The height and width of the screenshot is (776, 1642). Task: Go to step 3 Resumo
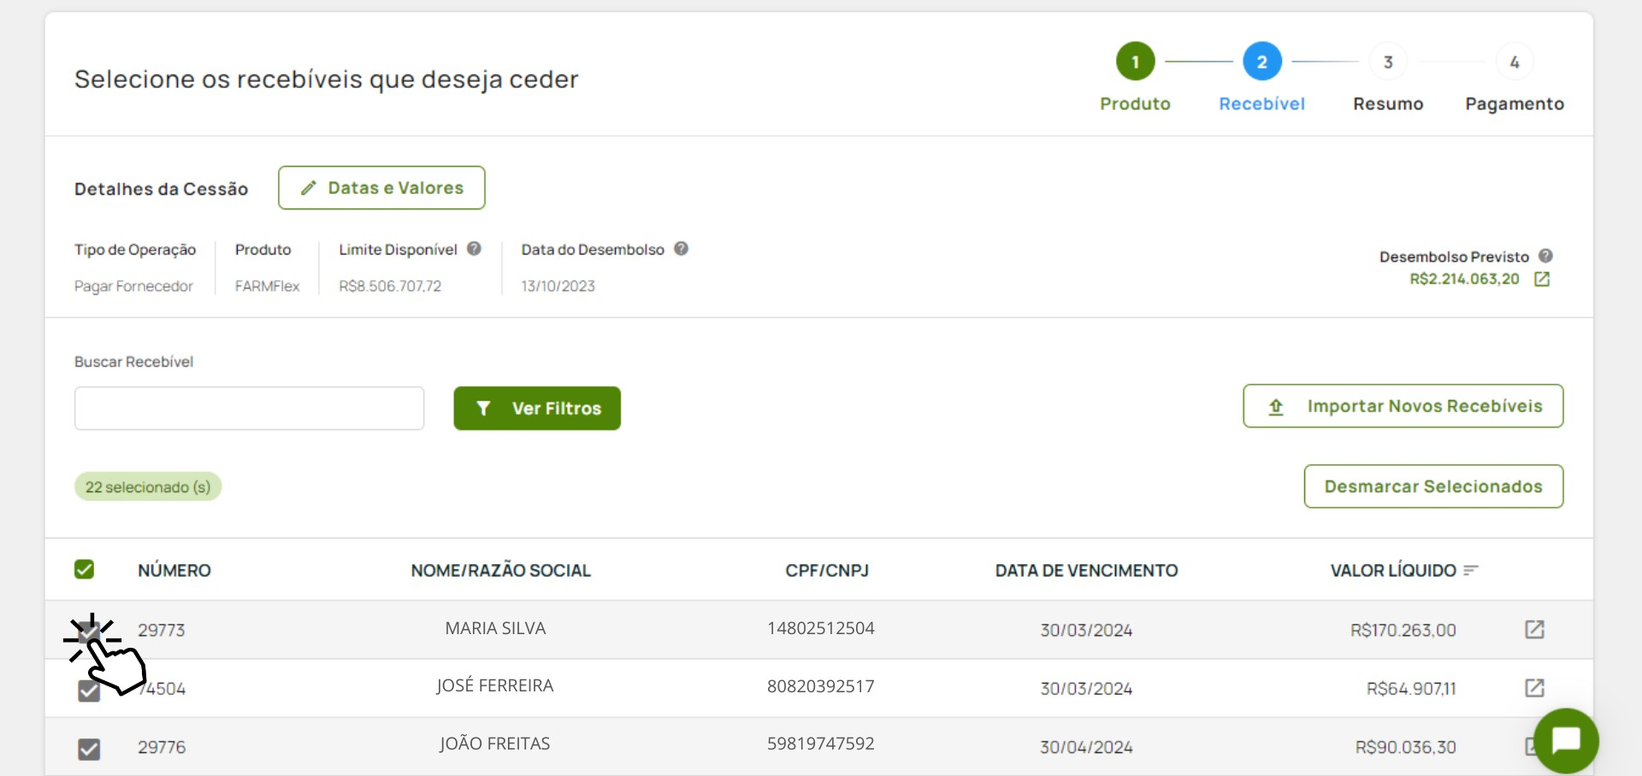click(1387, 62)
